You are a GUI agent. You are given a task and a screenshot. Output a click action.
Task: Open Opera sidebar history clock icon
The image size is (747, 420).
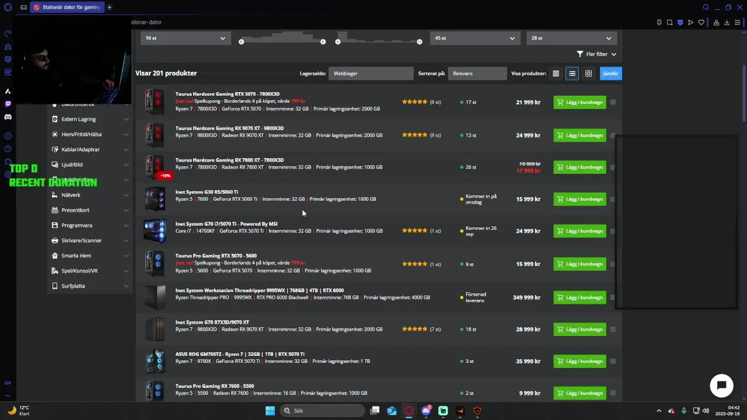point(8,149)
